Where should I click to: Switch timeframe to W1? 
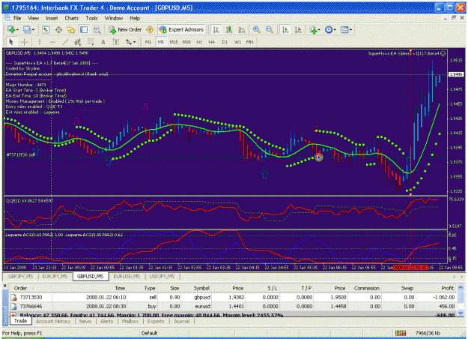237,42
